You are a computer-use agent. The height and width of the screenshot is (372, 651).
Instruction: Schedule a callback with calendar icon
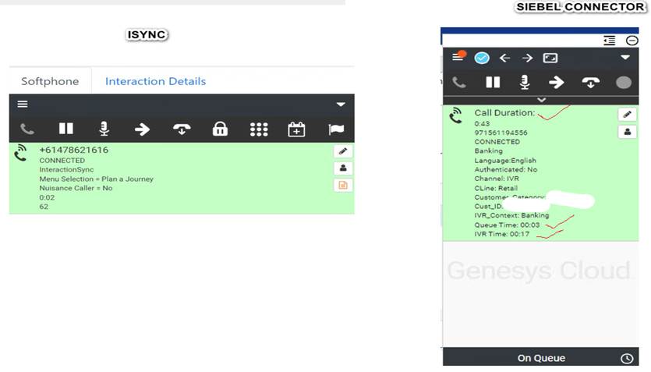pos(296,129)
